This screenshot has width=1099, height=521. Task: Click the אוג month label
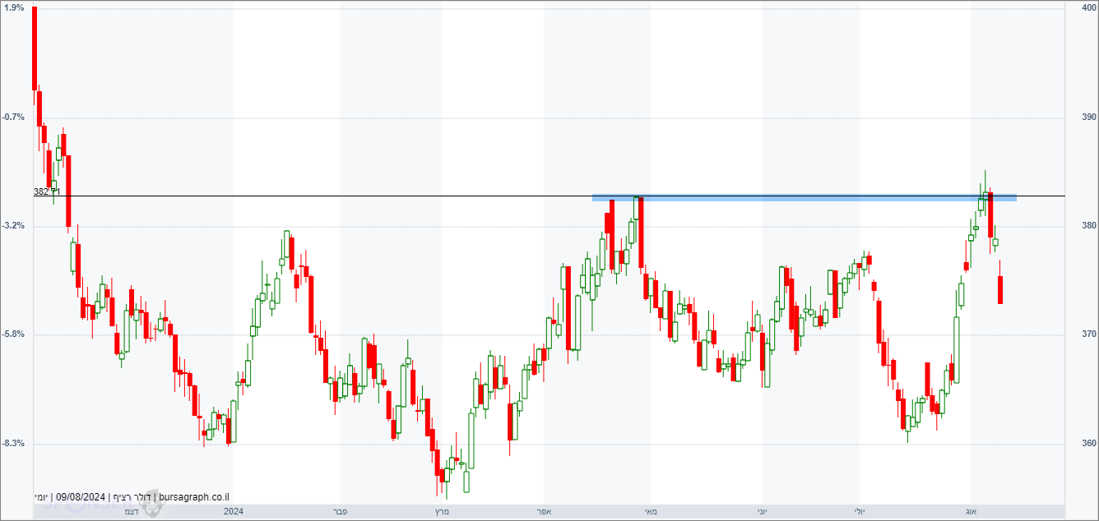coord(971,512)
